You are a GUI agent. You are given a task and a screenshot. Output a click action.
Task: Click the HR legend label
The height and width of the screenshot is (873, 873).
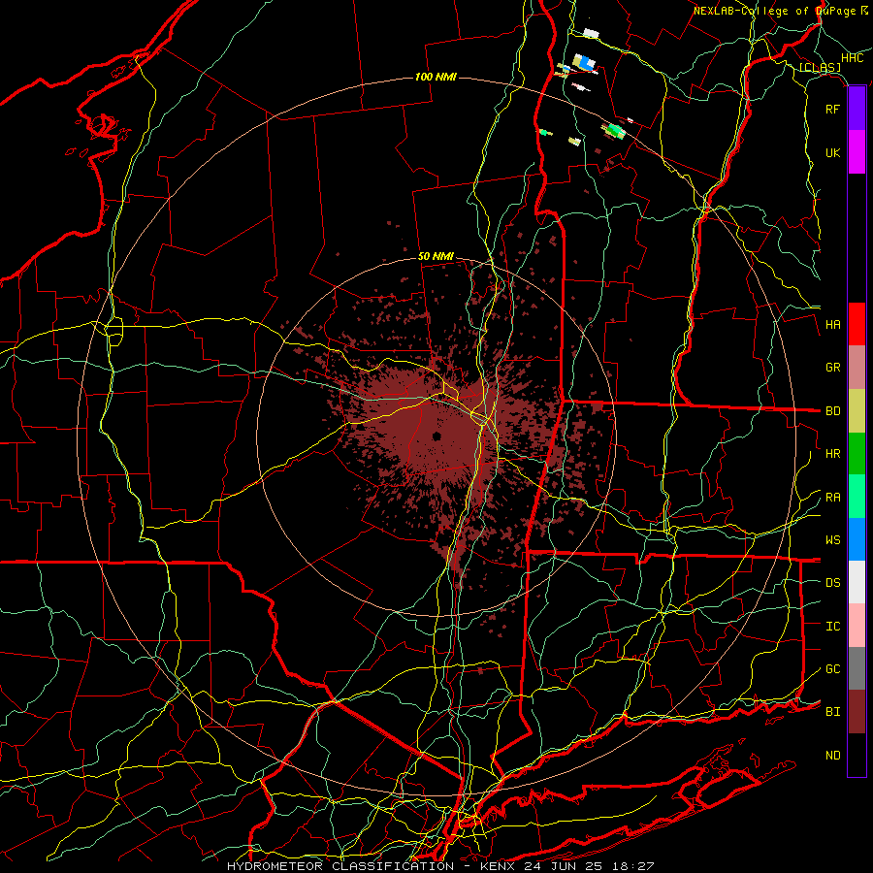point(833,454)
